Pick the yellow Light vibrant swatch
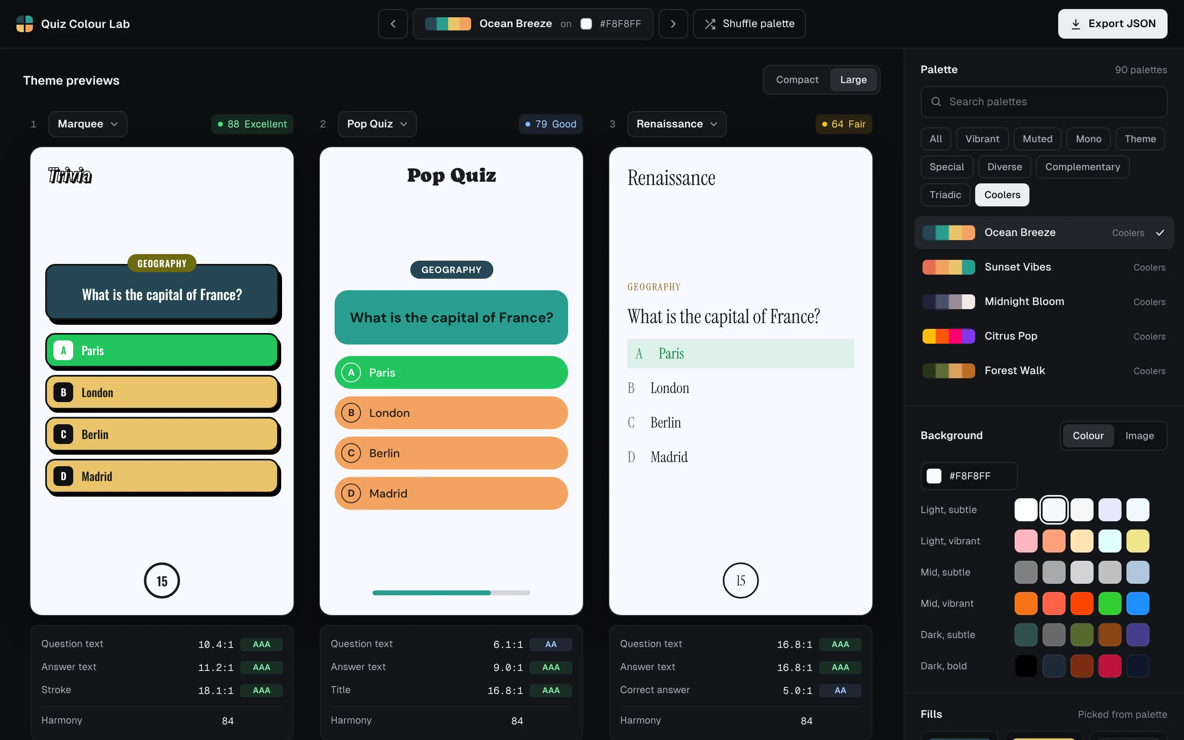This screenshot has width=1184, height=740. (1138, 541)
